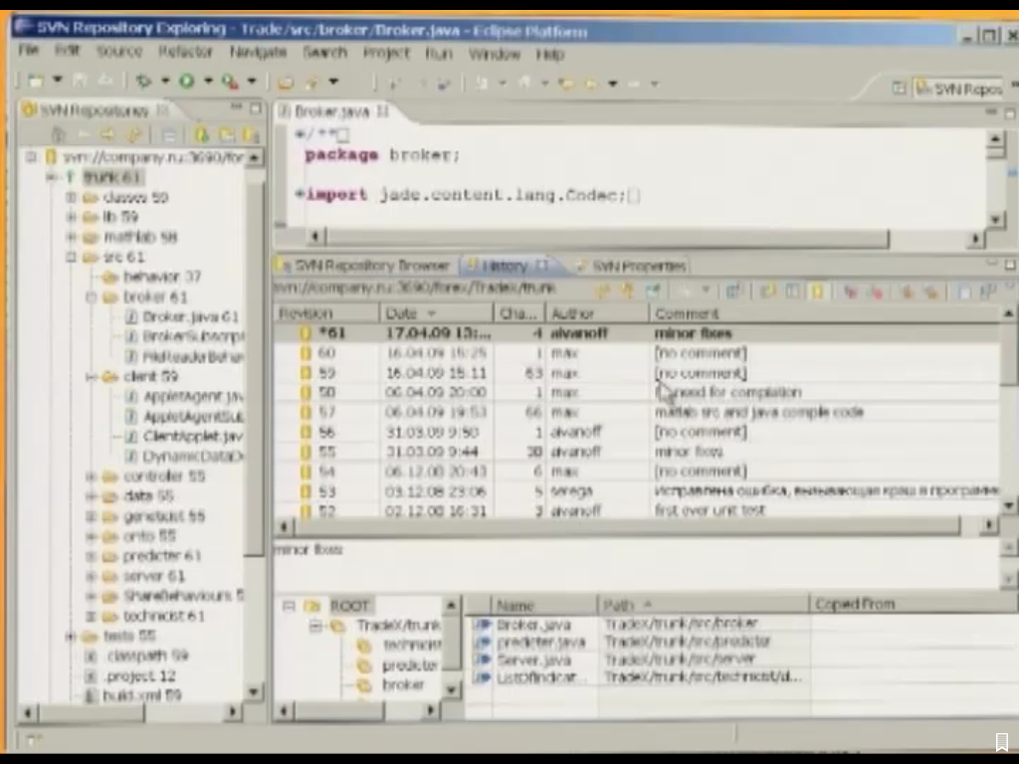Switch to the SVN Properties tab
1019x764 pixels.
point(632,266)
